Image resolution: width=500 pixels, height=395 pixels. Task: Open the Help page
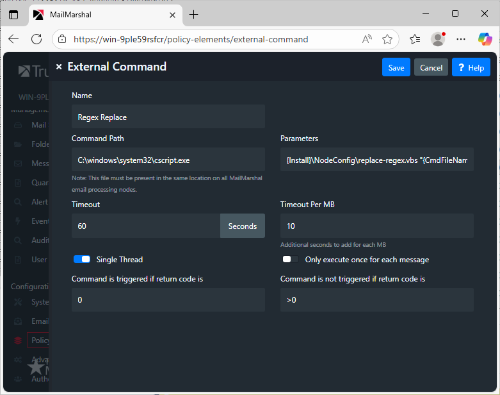click(471, 67)
